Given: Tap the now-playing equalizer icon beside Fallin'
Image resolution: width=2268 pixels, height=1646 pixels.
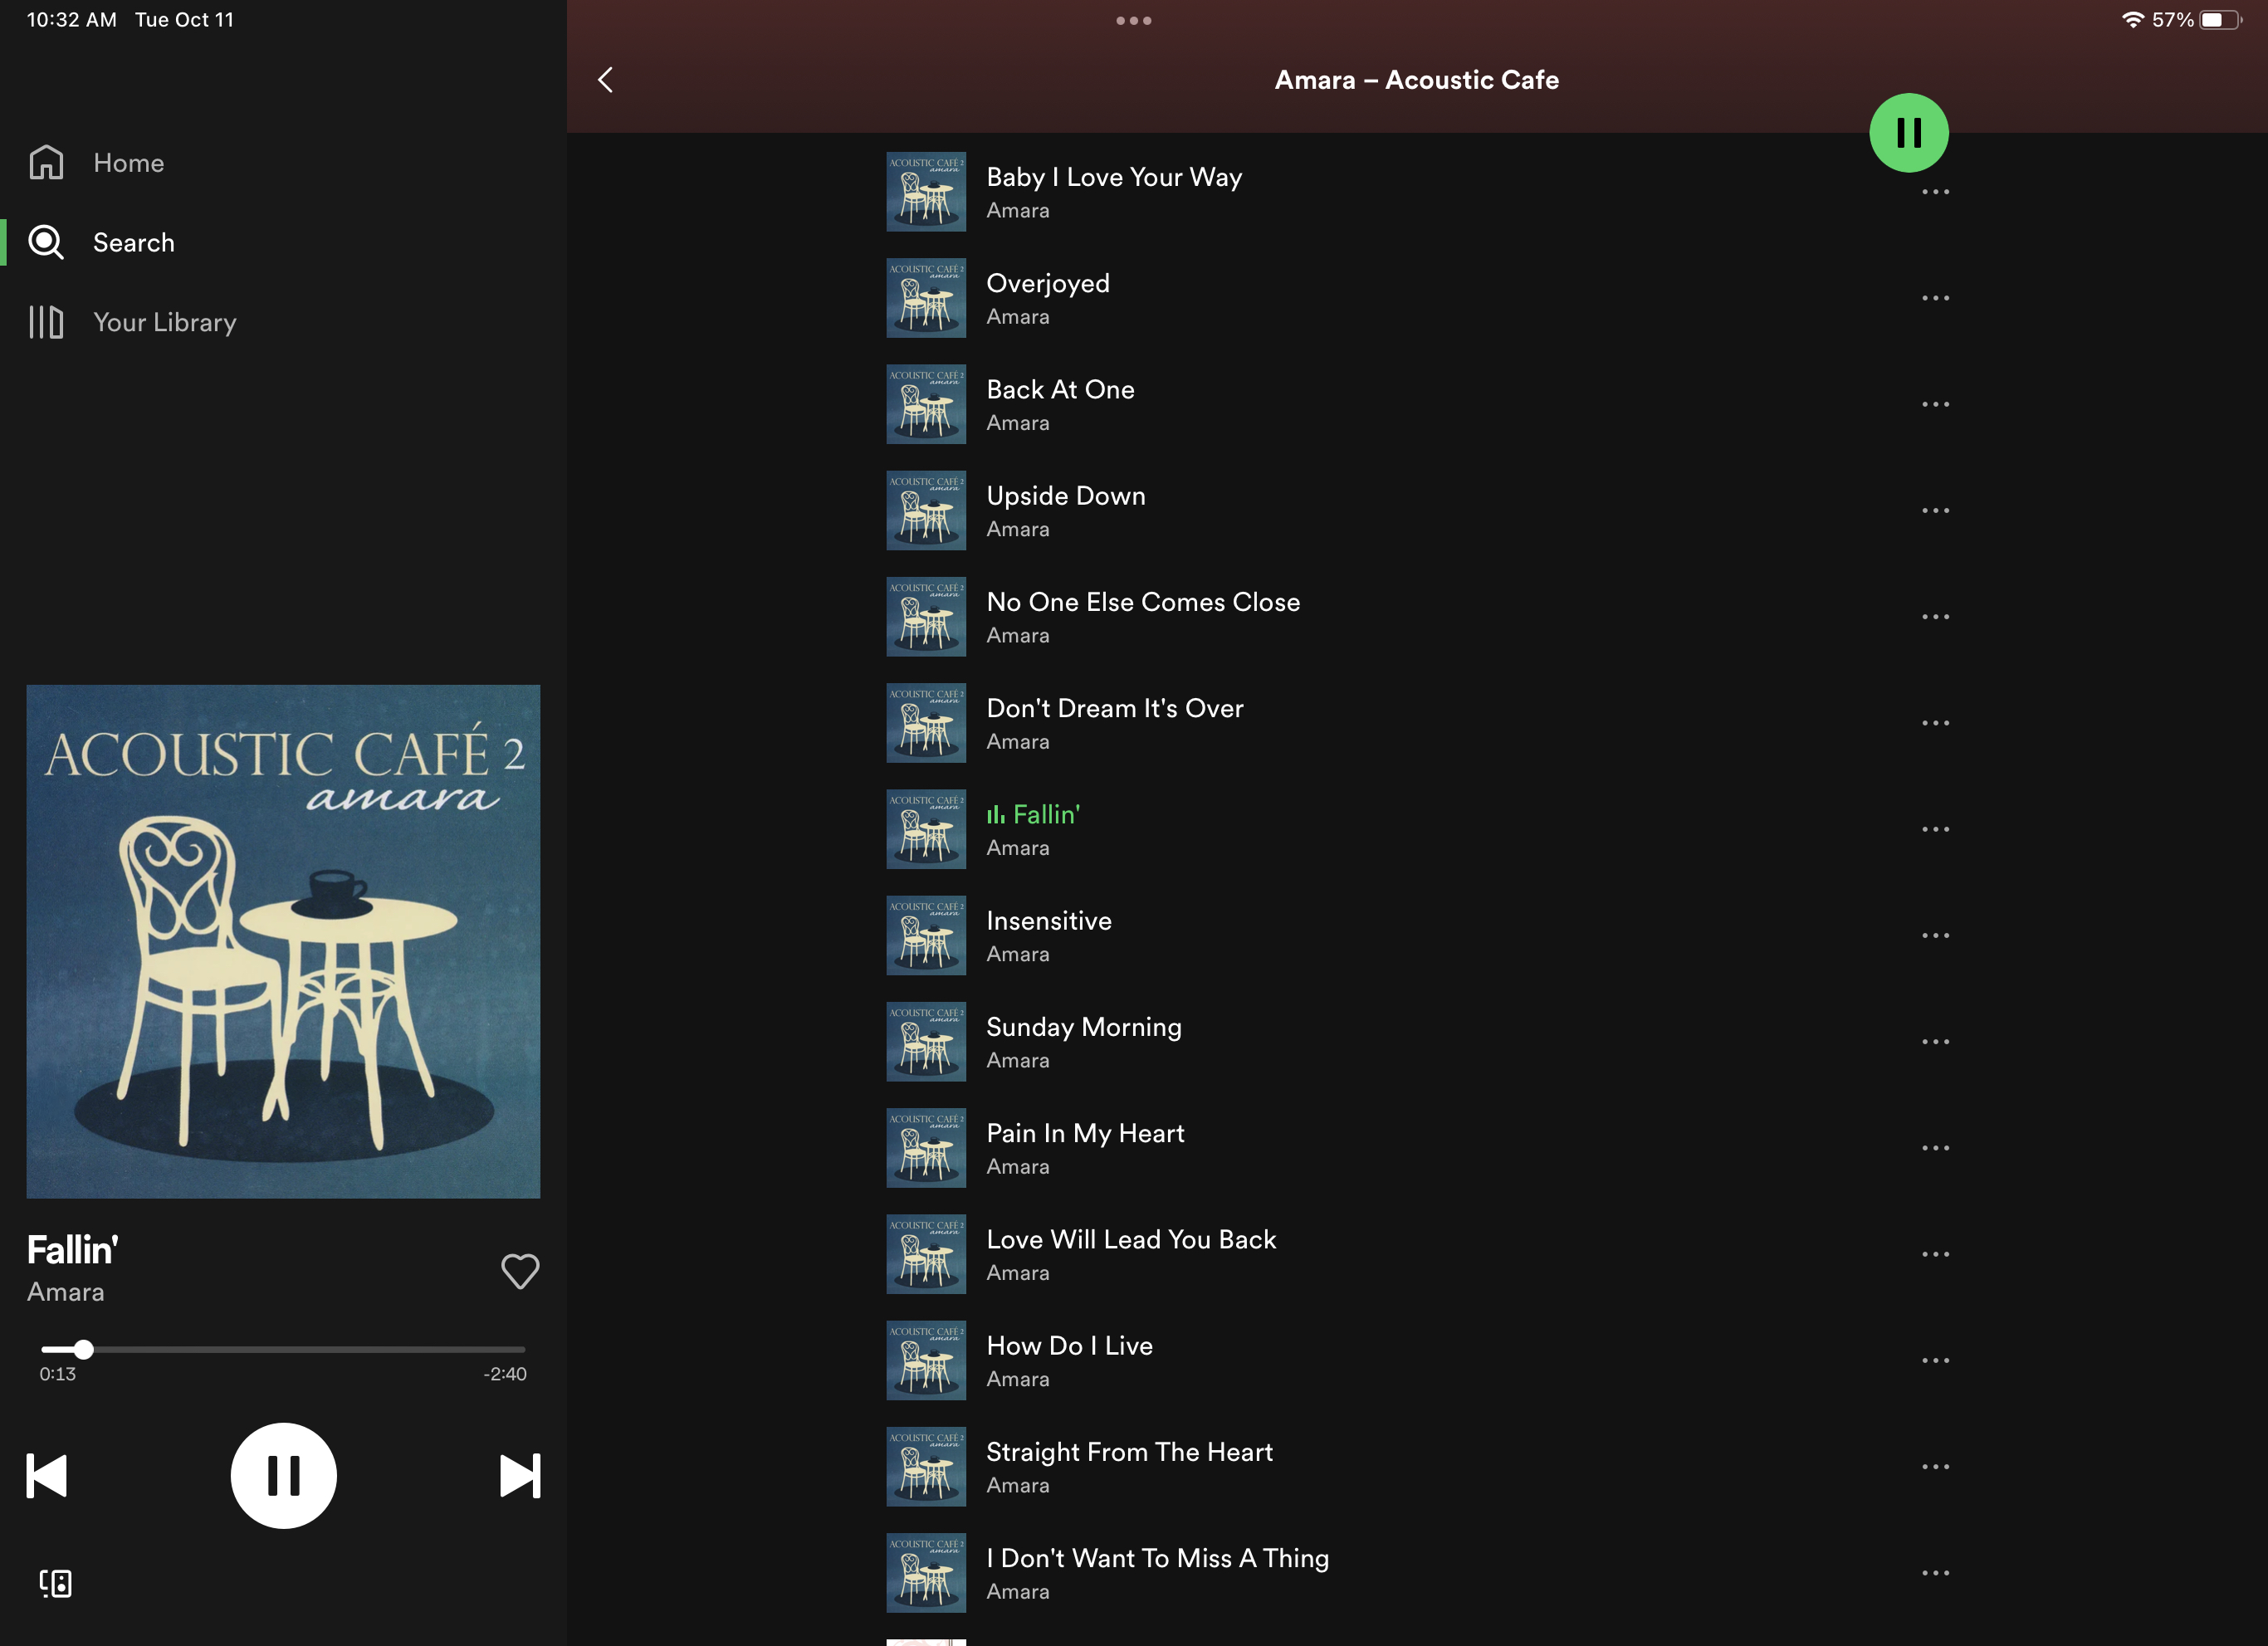Looking at the screenshot, I should pyautogui.click(x=996, y=816).
